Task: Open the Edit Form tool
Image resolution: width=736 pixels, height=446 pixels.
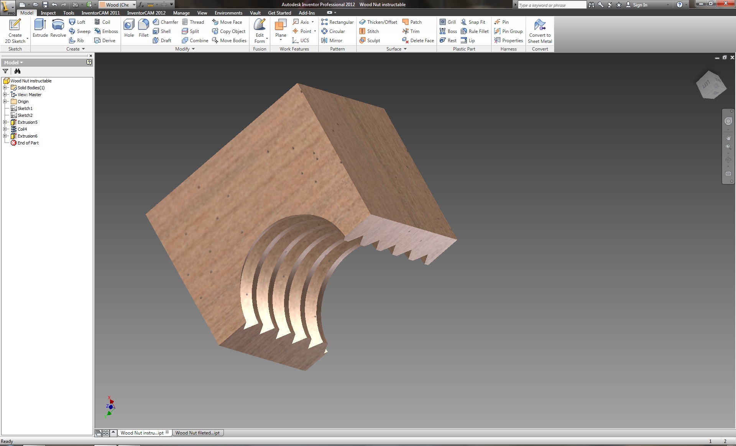Action: [260, 31]
